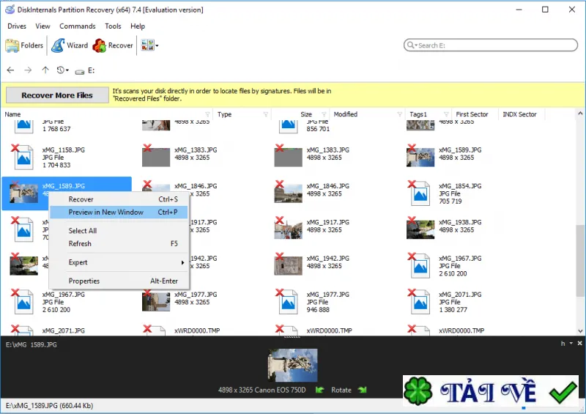
Task: Rotate preview left with green arrow
Action: [319, 390]
